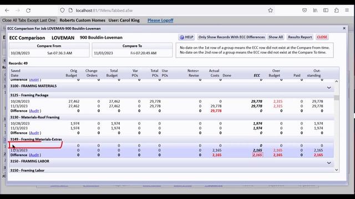The image size is (355, 199).
Task: Click the Compare To date 11/03/2023
Action: 103,53
